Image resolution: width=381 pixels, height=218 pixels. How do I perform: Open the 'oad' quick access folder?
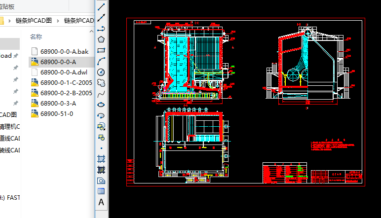coord(6,56)
